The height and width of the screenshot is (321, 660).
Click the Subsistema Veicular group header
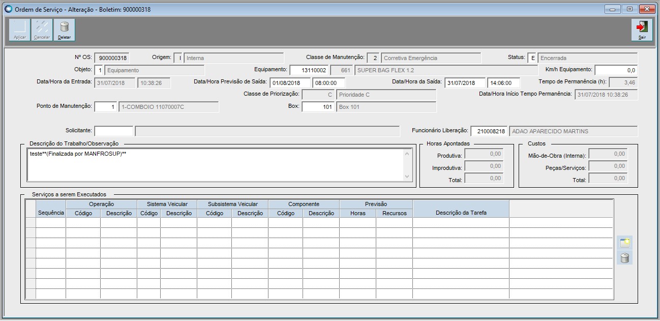pos(233,204)
